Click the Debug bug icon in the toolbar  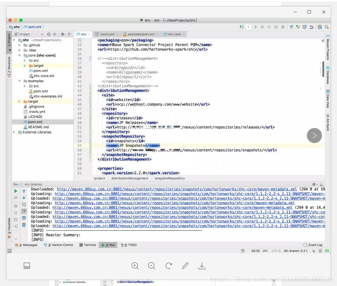[262, 27]
